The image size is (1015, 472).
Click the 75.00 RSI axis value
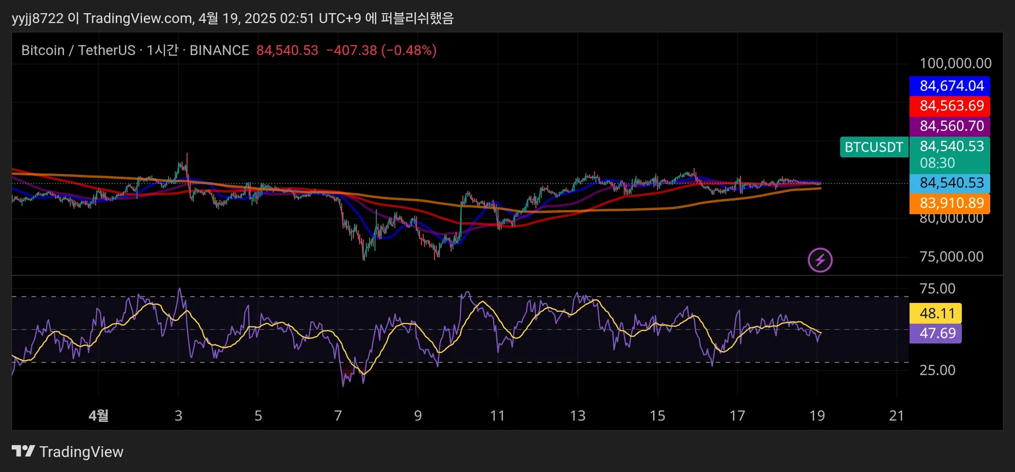pyautogui.click(x=937, y=289)
